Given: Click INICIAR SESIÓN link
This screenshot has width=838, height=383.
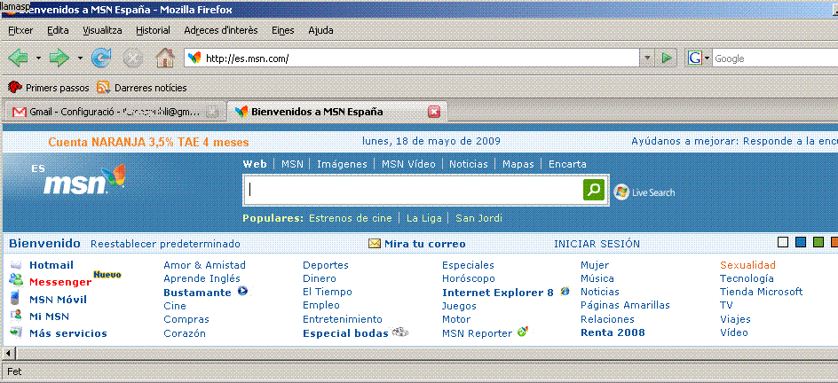Looking at the screenshot, I should 597,244.
